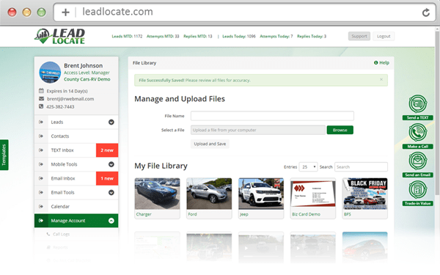Open the Trade-in Value calculator icon
Viewport: 440px width, 275px height.
pos(417,189)
